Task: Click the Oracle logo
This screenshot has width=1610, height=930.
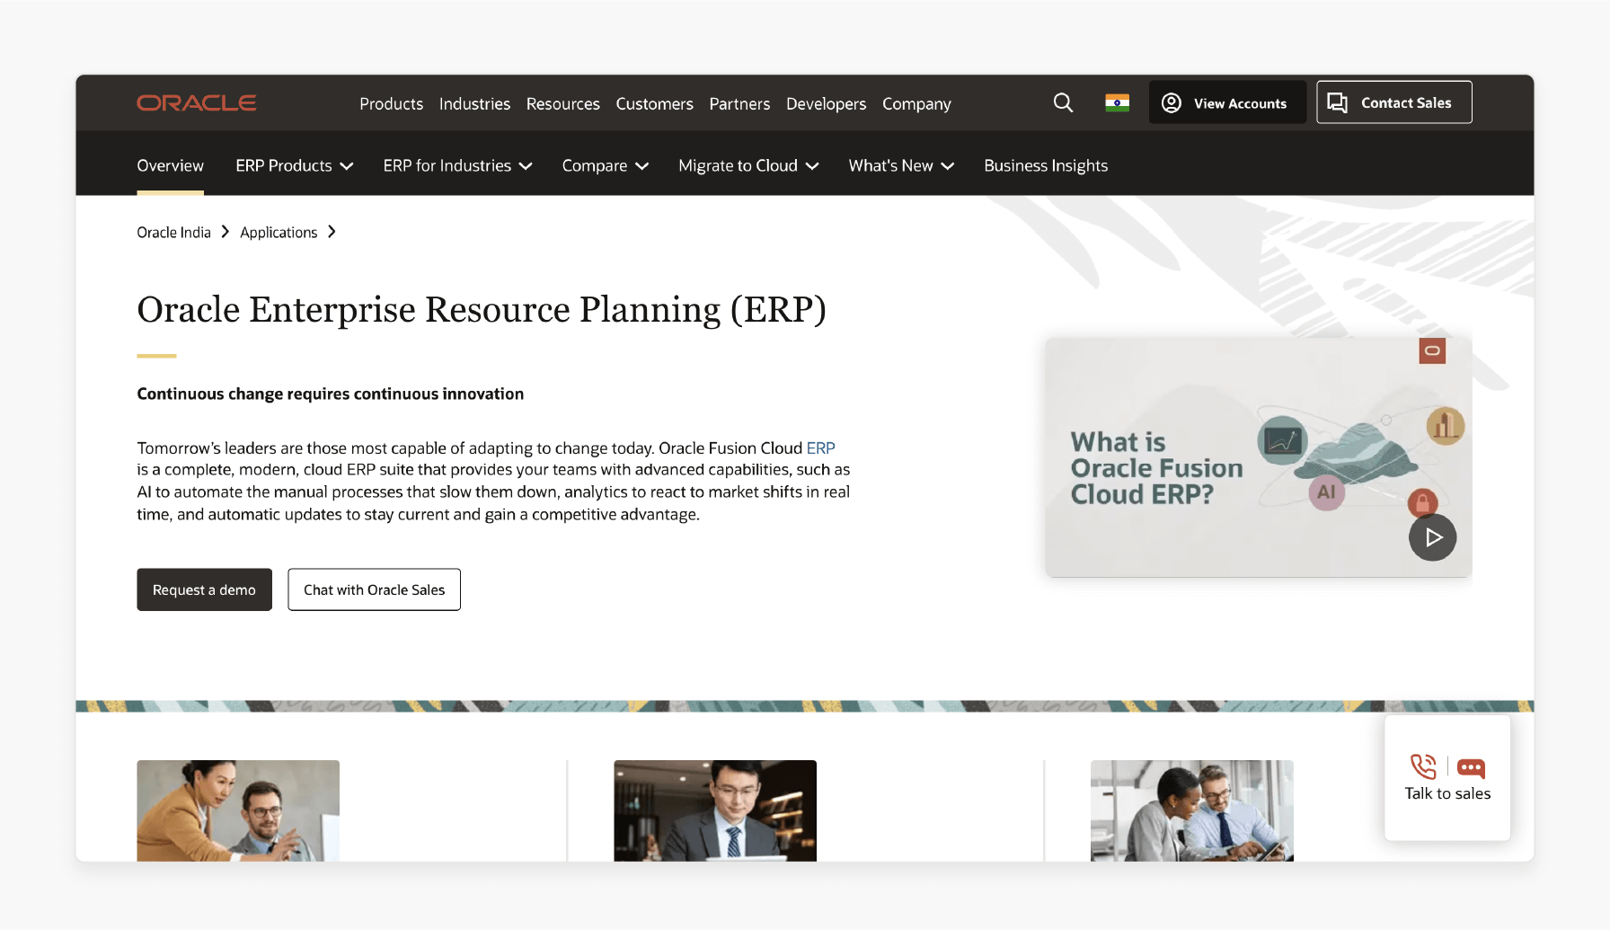Action: pos(197,103)
